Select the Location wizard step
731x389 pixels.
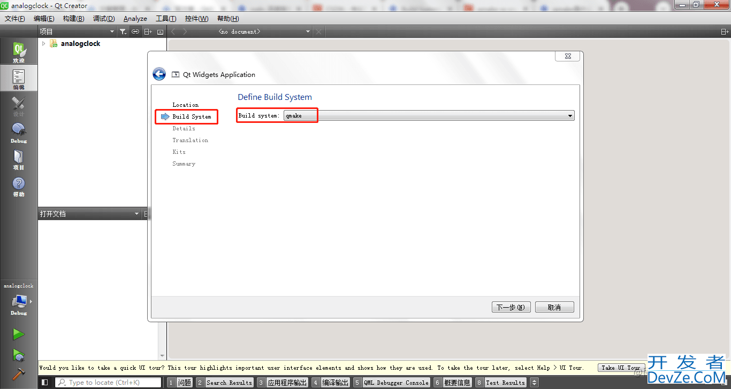point(185,105)
